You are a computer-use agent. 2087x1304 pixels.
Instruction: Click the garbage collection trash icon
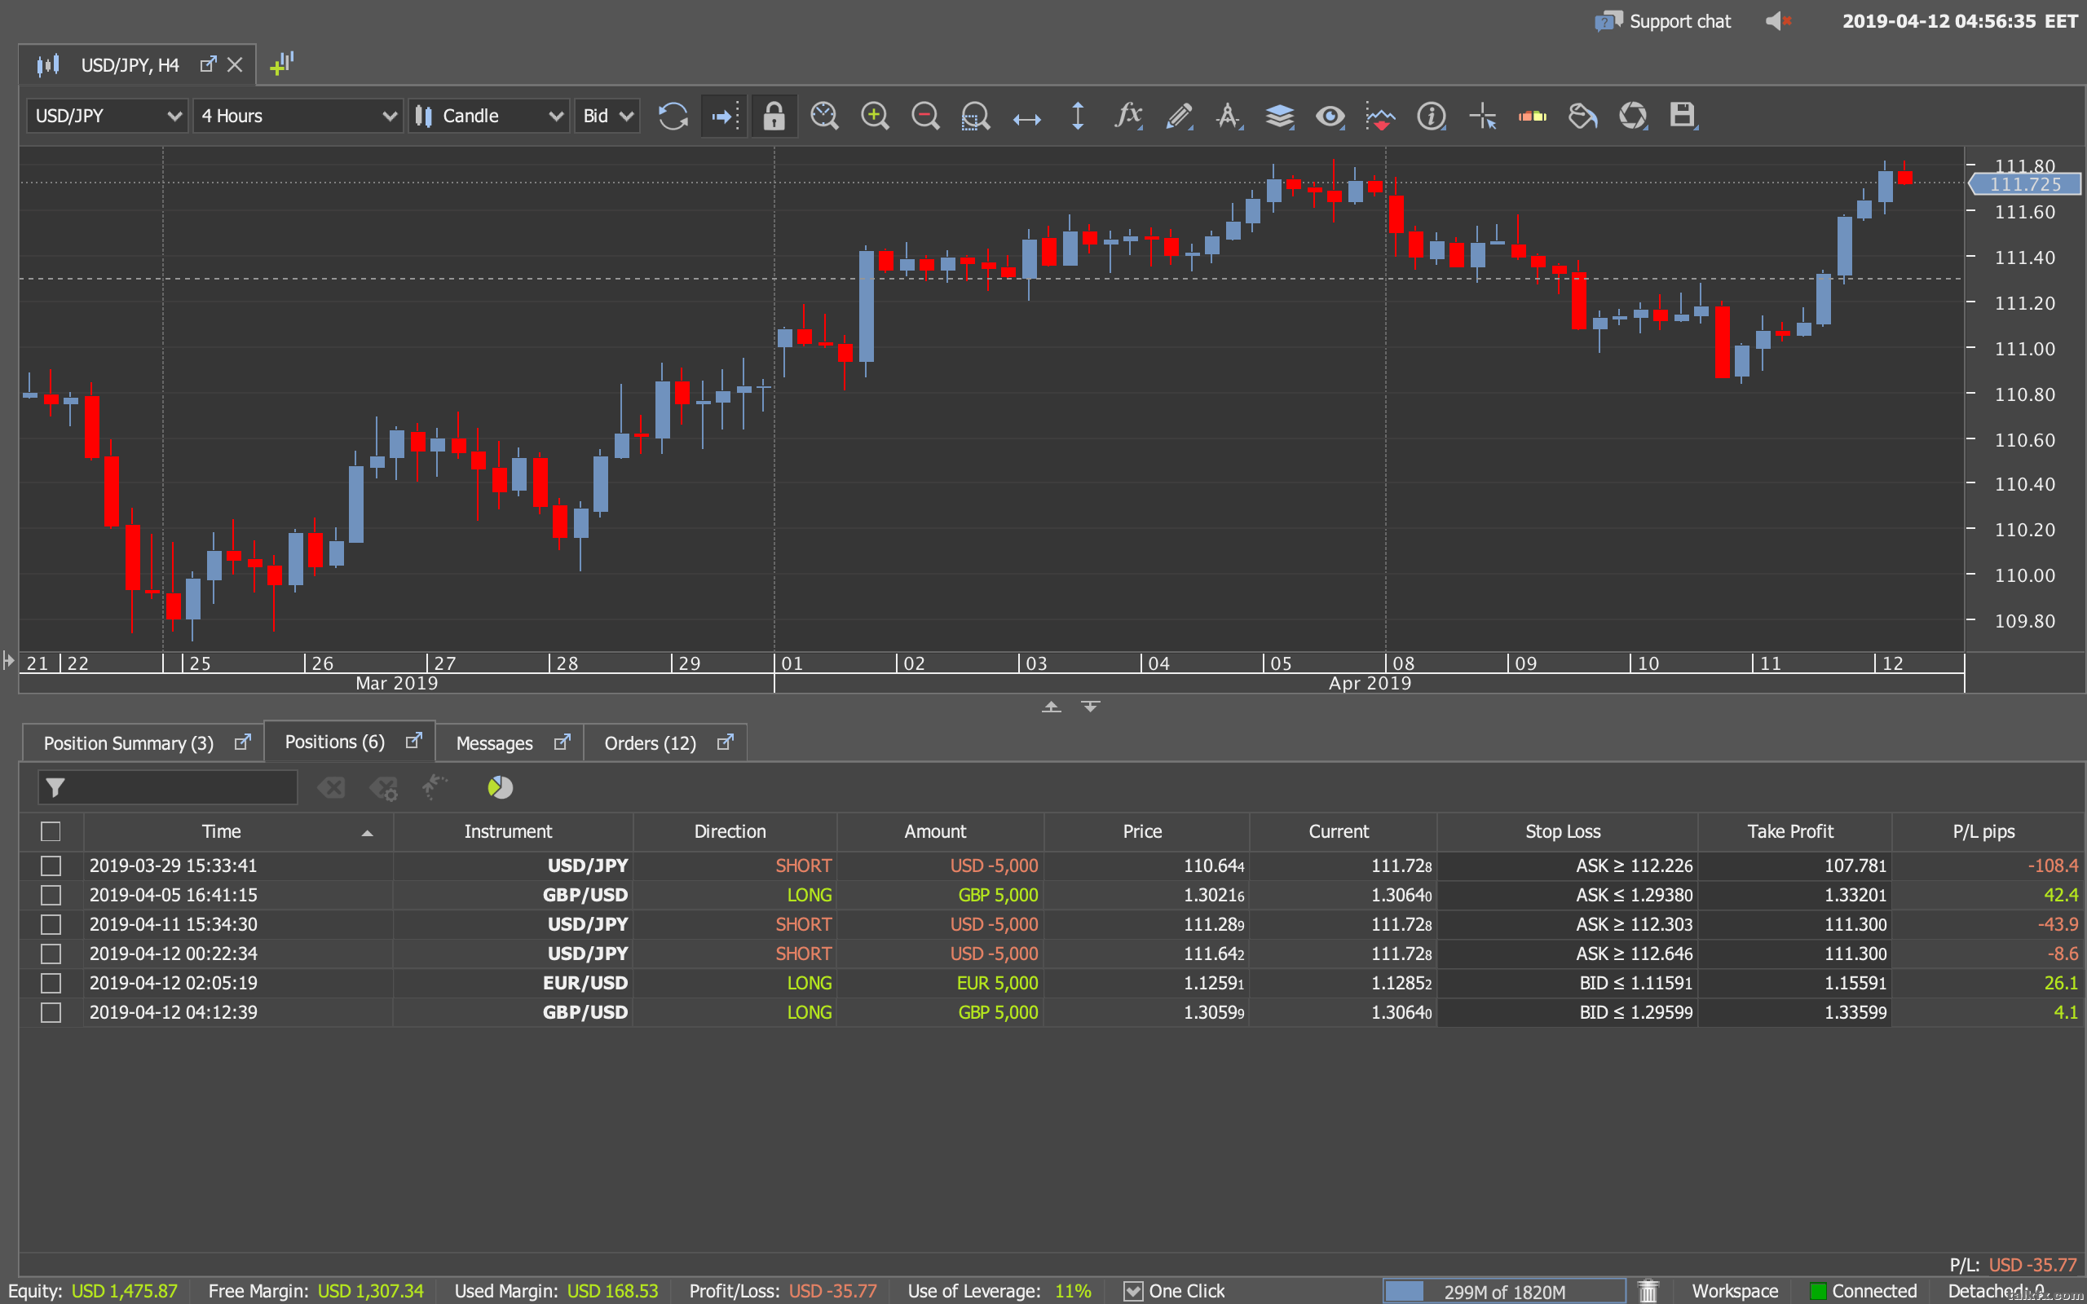[x=1648, y=1291]
